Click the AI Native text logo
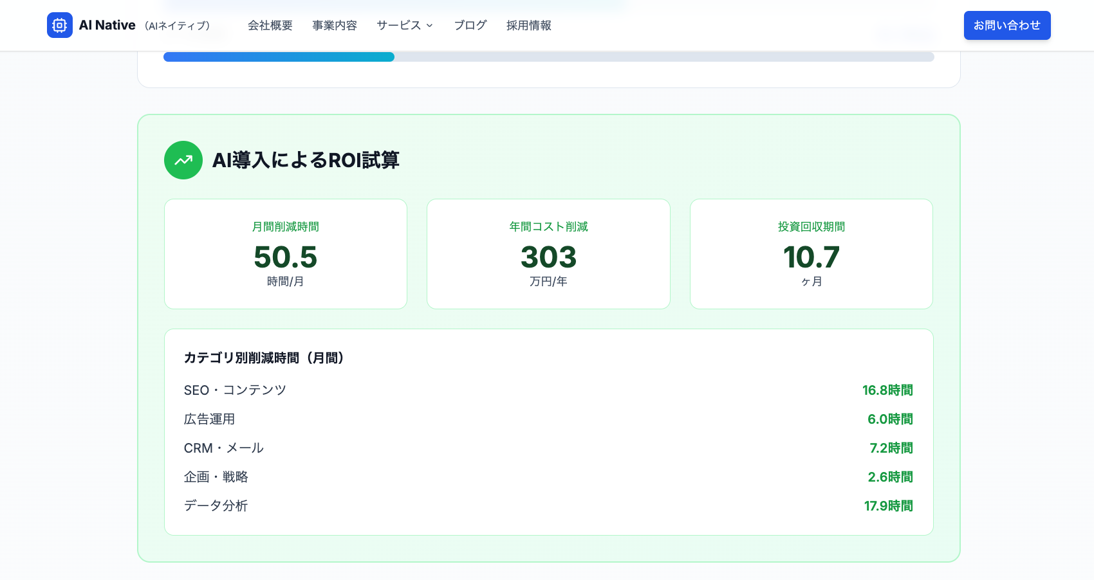 click(107, 25)
